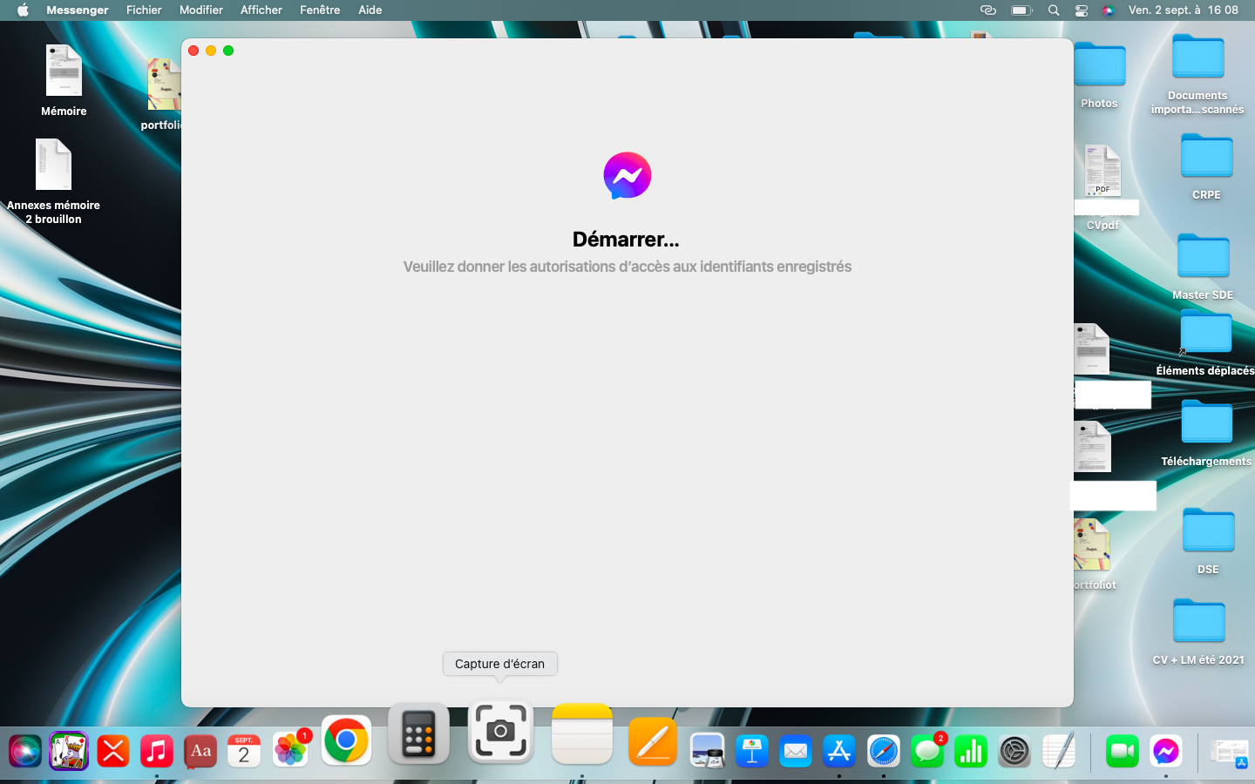Open the Messages app in the Dock
Image resolution: width=1255 pixels, height=784 pixels.
coord(927,751)
